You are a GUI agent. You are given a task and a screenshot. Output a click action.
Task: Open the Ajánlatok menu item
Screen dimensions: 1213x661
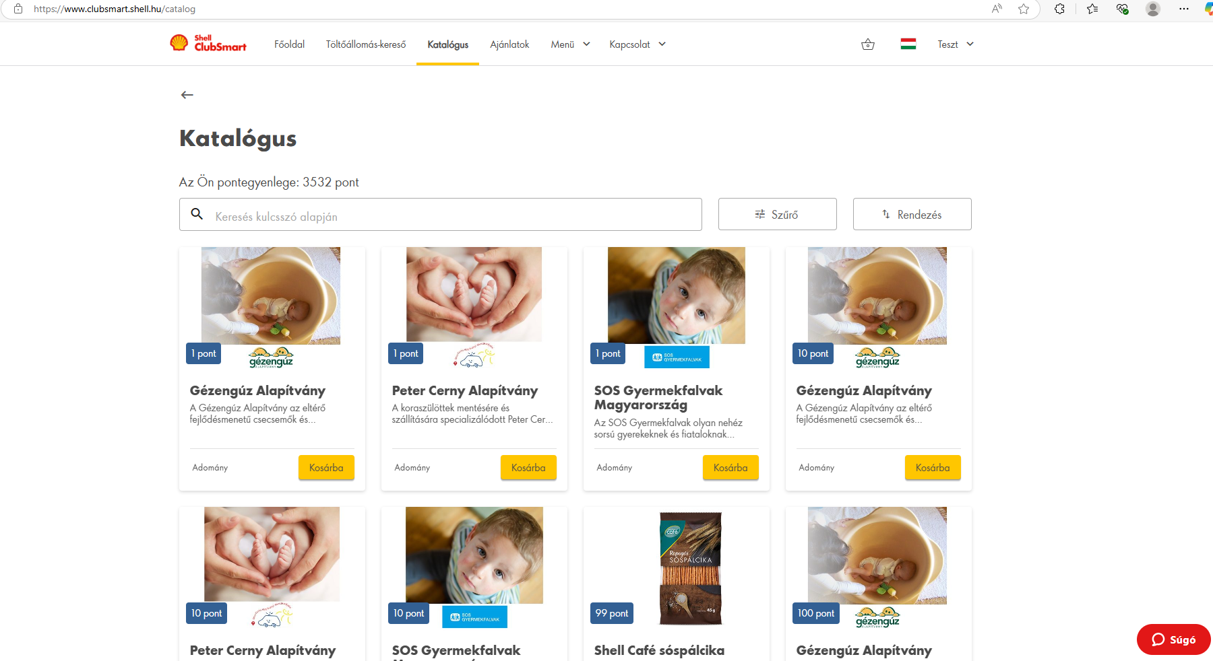[x=509, y=44]
